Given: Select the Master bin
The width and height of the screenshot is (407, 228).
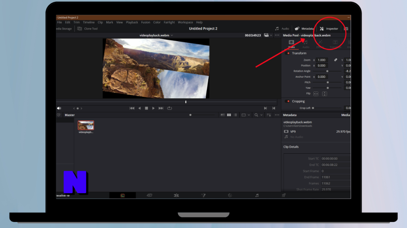Looking at the screenshot, I should (x=70, y=115).
